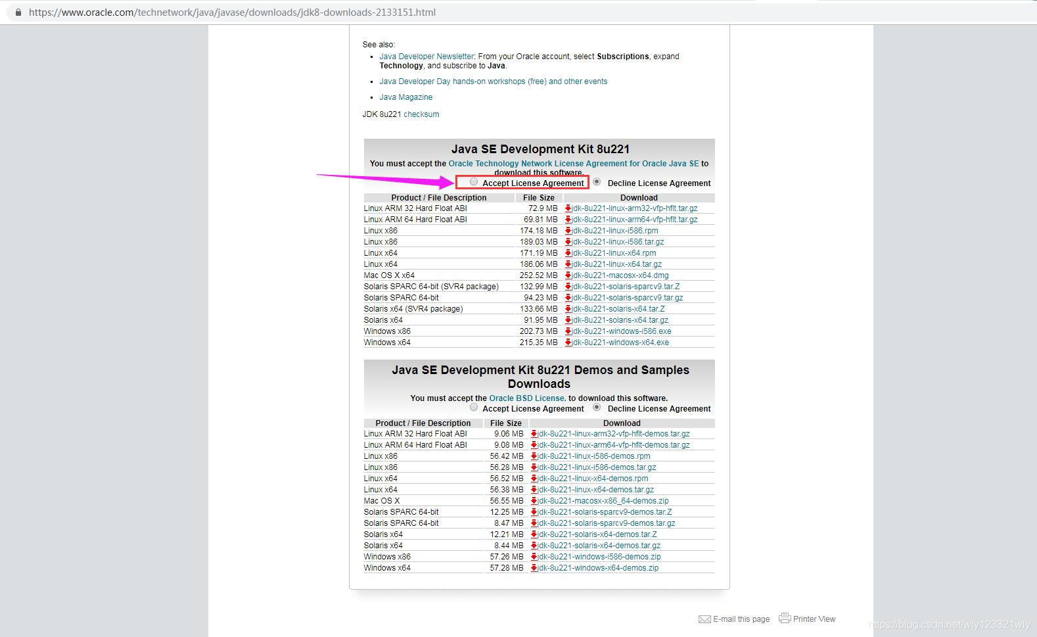Screen dimensions: 1037x637
Task: Click 'Solaris x64 (SVR4 package)' row text
Action: [413, 309]
